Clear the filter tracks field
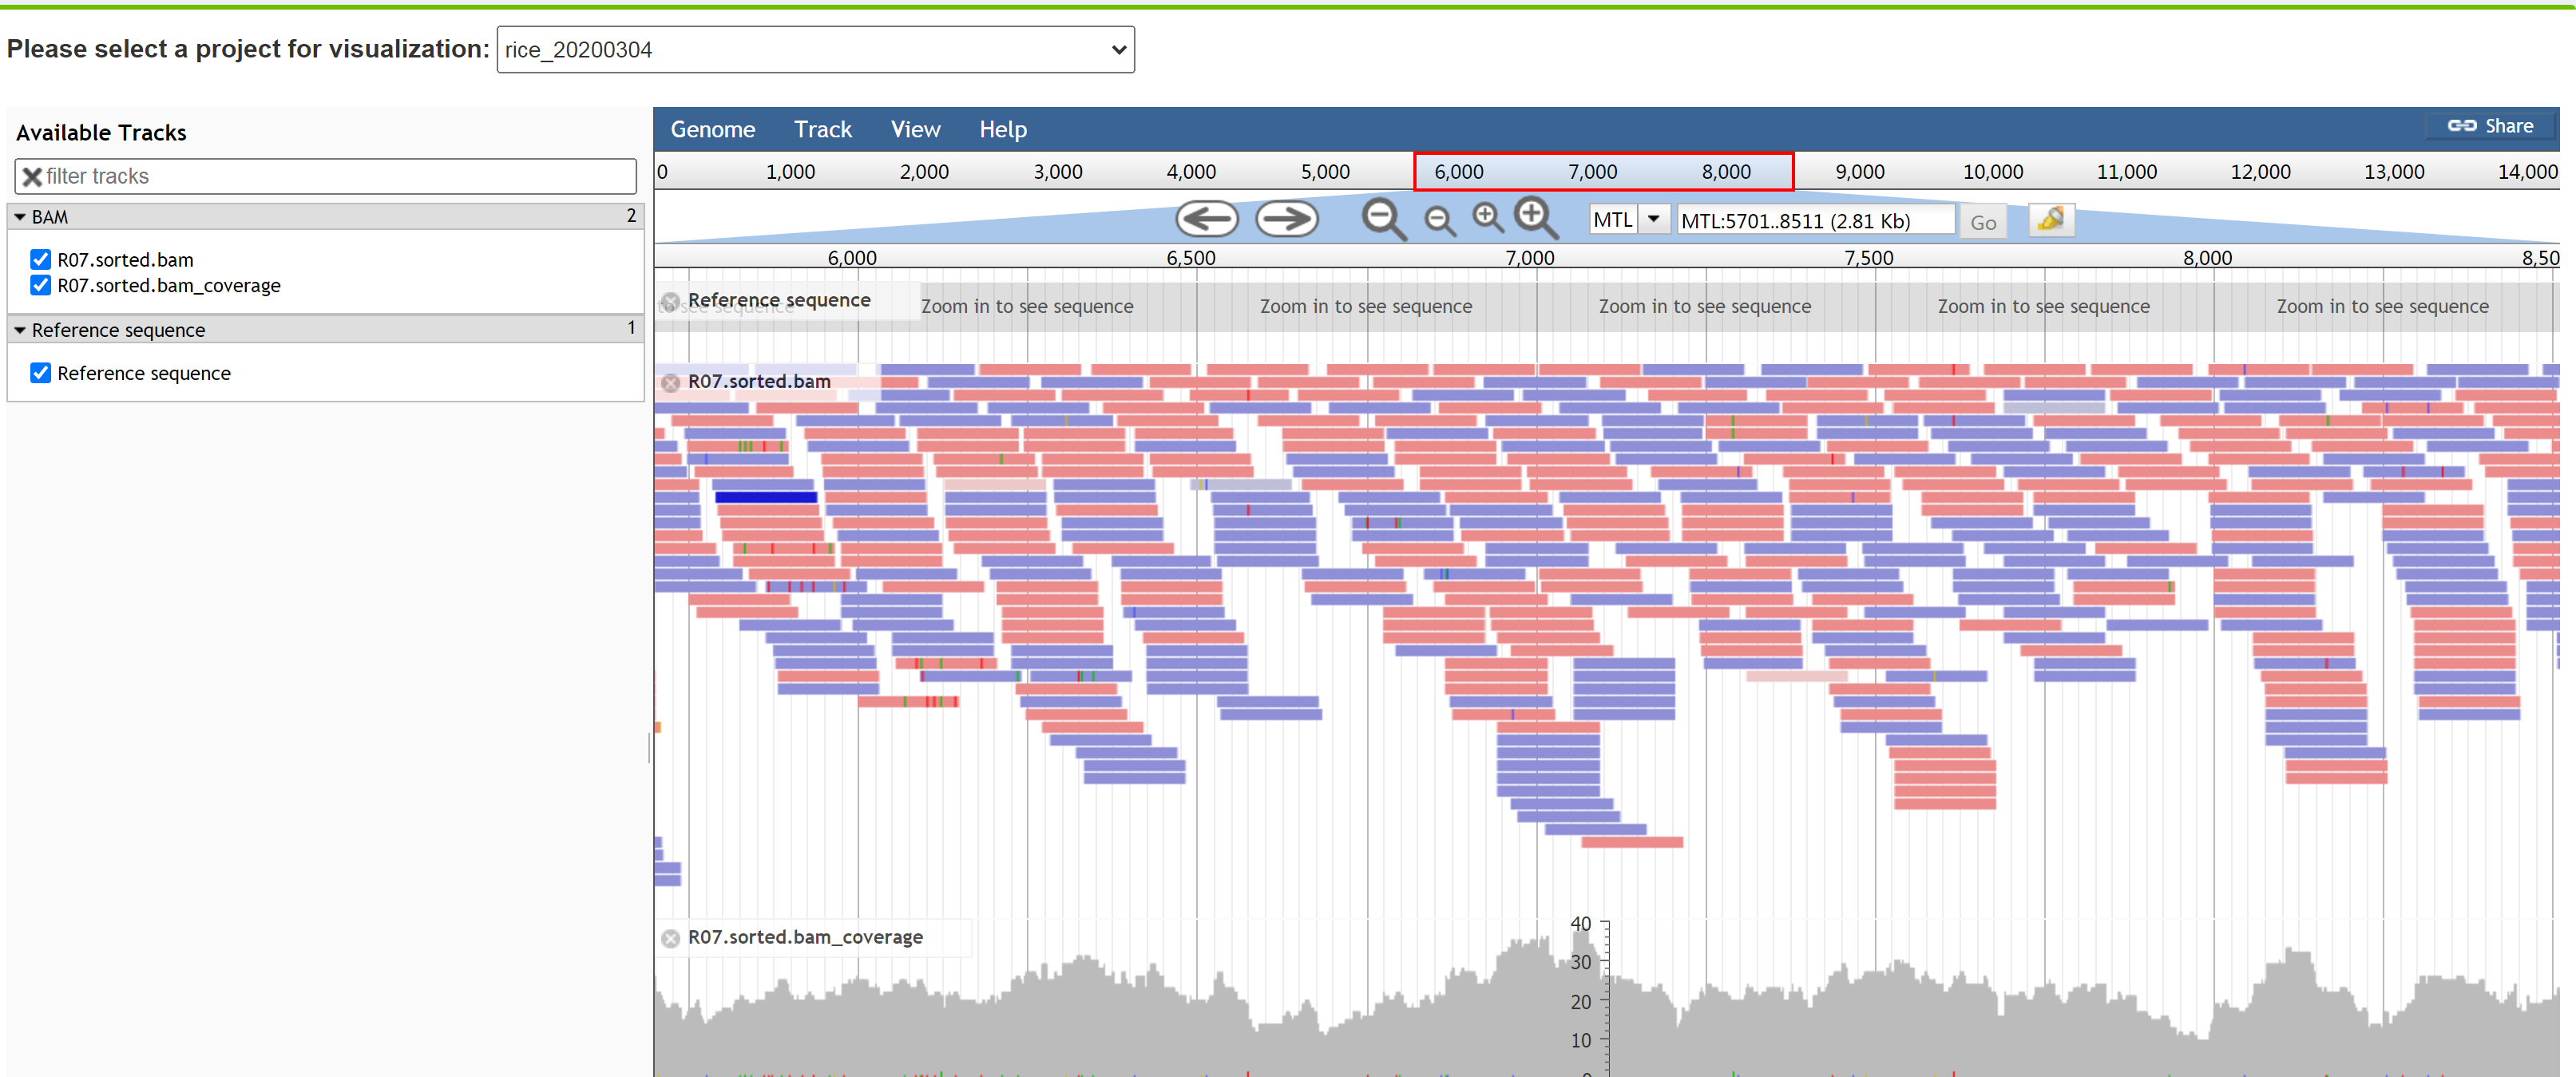This screenshot has height=1077, width=2576. [32, 177]
